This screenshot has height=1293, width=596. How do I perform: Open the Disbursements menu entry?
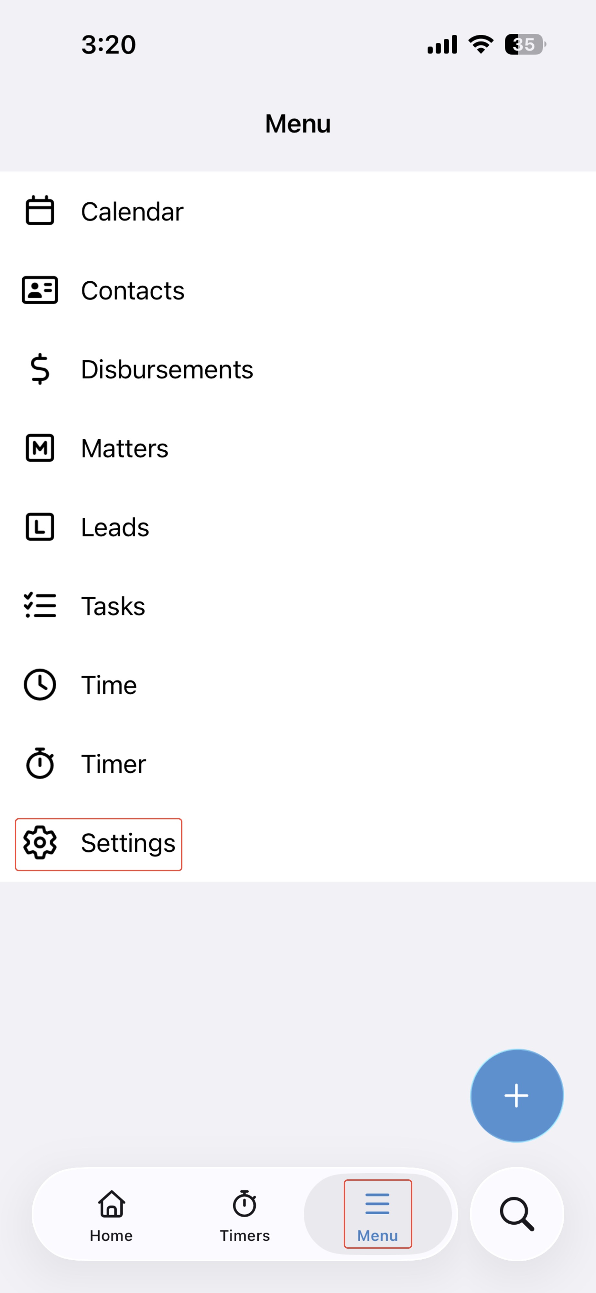(x=298, y=369)
